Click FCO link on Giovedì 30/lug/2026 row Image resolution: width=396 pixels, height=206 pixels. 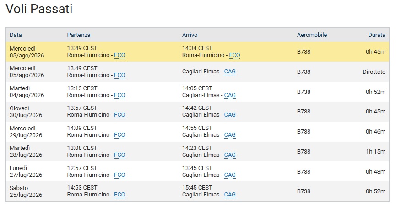(x=119, y=115)
